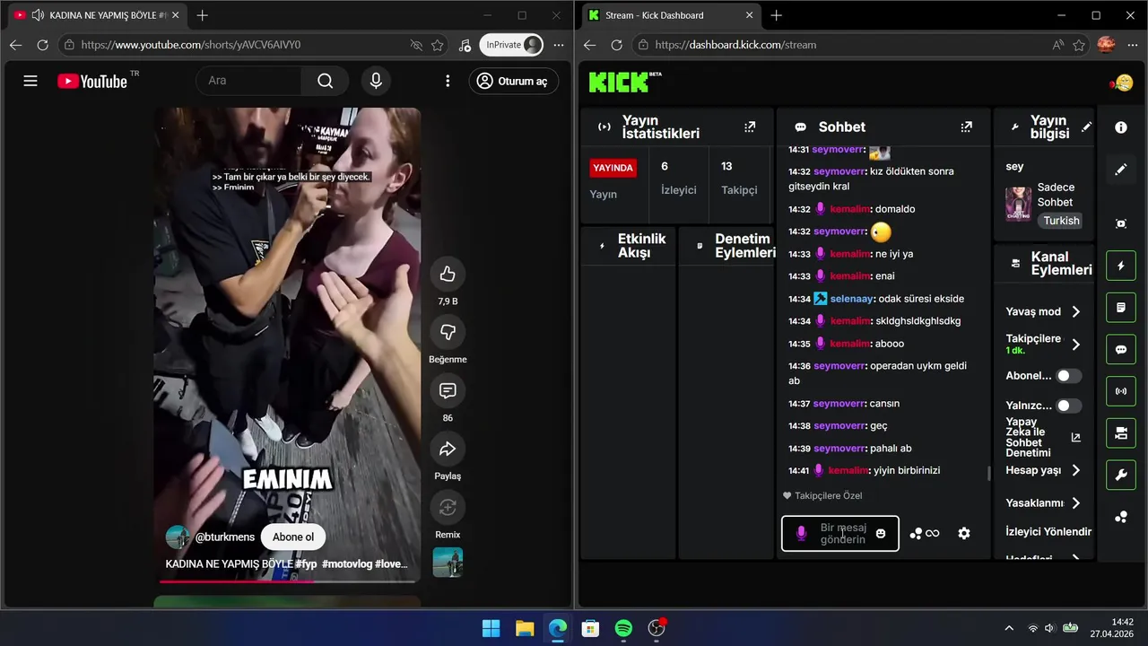The width and height of the screenshot is (1148, 646).
Task: Refresh the Kick dashboard page
Action: point(616,45)
